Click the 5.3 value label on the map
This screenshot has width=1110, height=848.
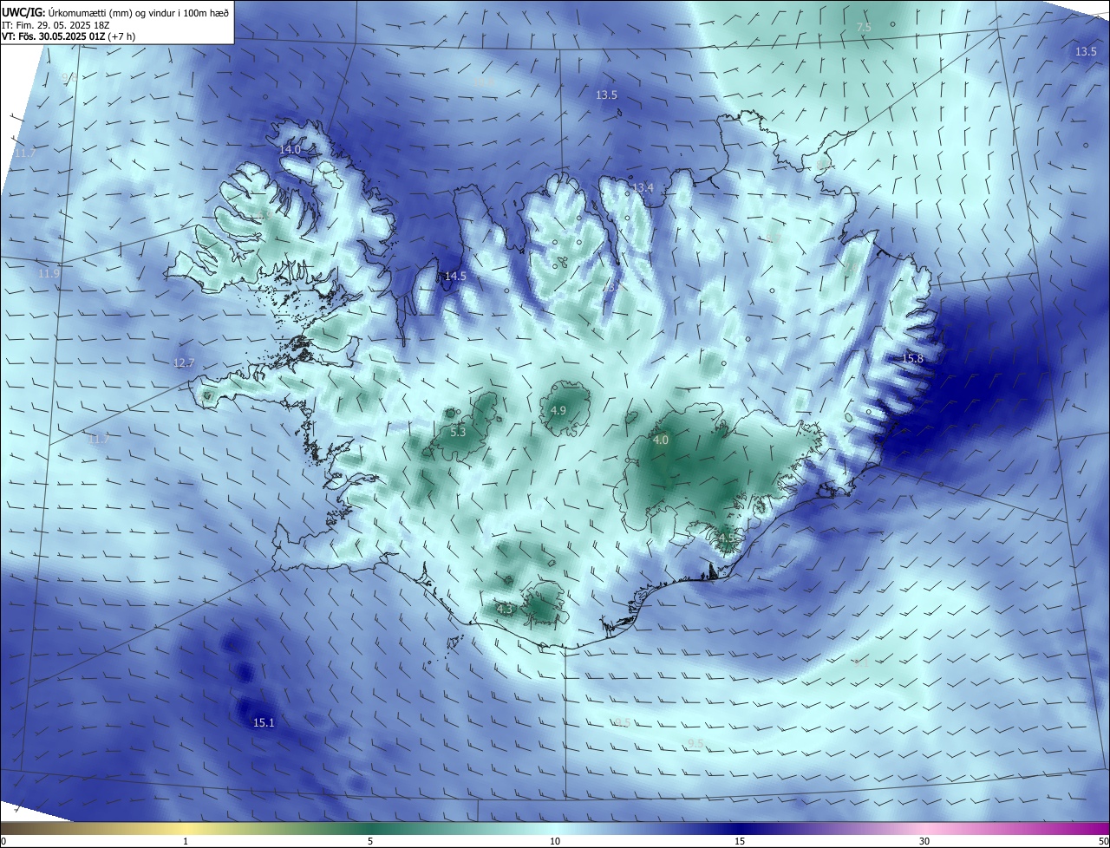point(458,432)
